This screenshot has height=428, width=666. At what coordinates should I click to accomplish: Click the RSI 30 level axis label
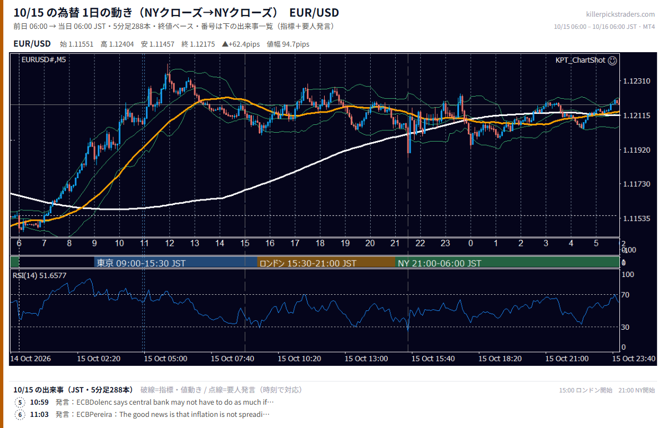click(x=625, y=328)
